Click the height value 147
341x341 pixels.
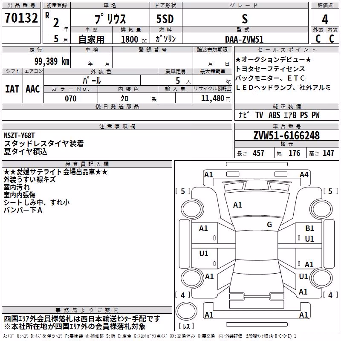pyautogui.click(x=328, y=153)
